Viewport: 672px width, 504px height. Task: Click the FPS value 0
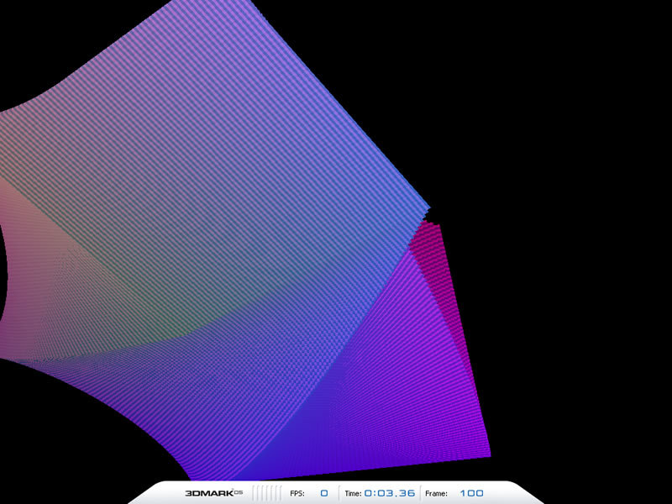pyautogui.click(x=324, y=493)
